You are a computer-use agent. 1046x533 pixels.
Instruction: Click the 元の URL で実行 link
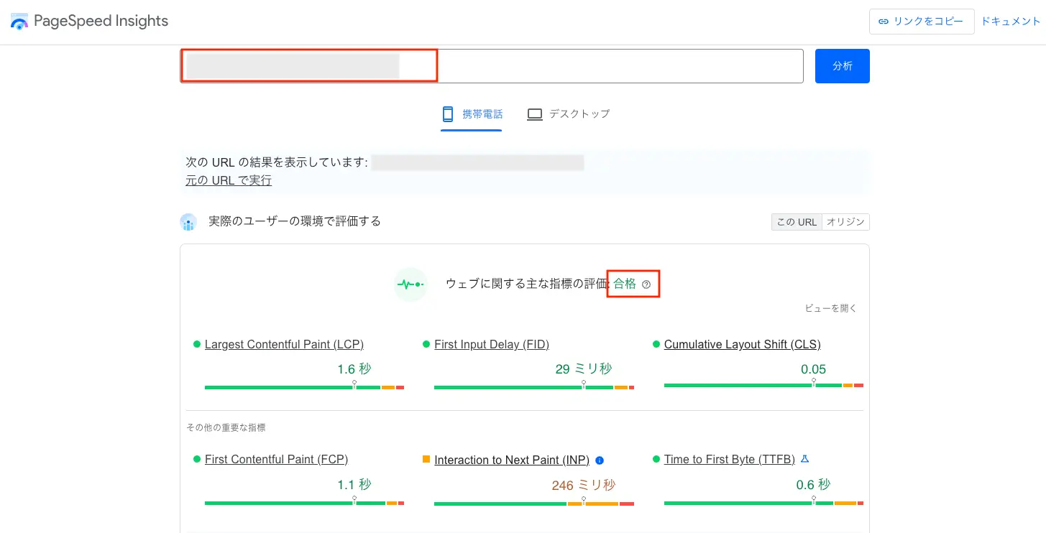click(x=229, y=180)
